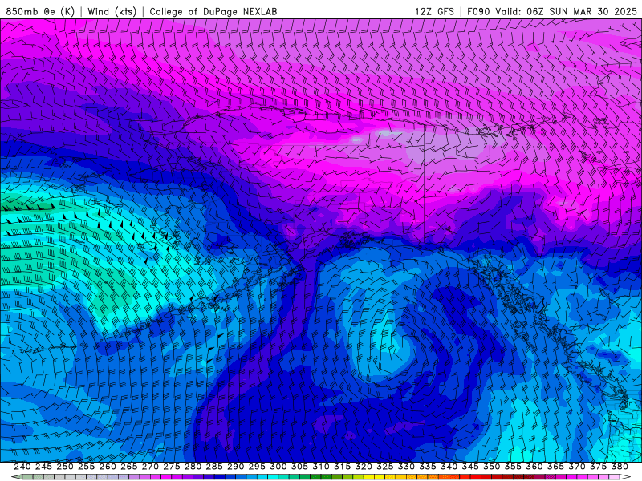
Task: Click the 355 value on the color scale
Action: 513,467
